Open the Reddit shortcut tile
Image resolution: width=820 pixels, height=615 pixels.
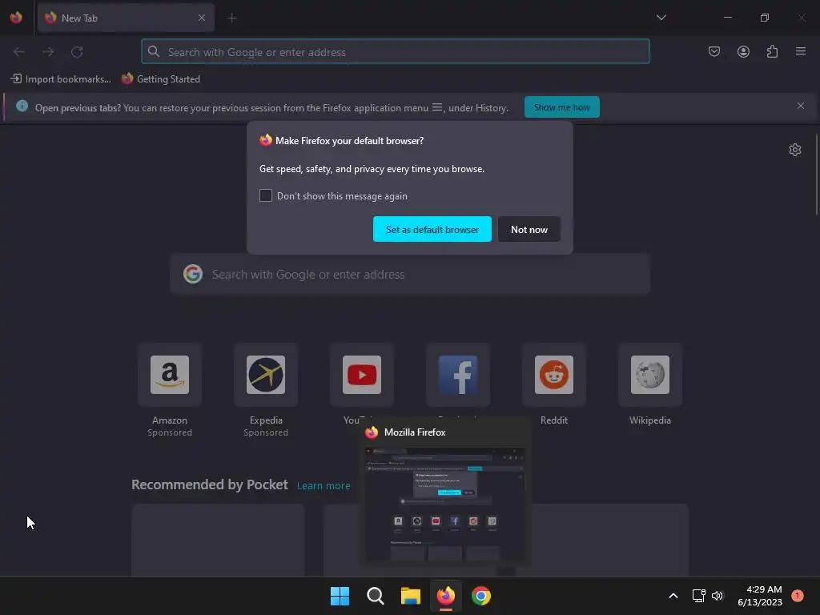[554, 375]
